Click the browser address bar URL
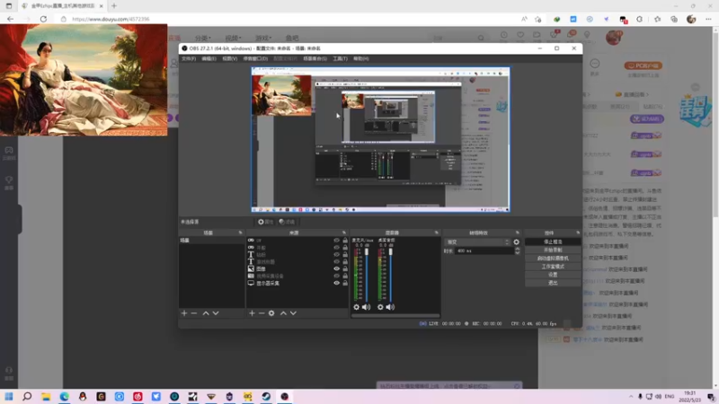 coord(111,19)
